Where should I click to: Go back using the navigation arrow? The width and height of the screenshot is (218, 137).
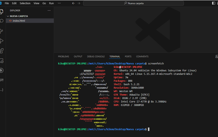pyautogui.click(x=74, y=3)
